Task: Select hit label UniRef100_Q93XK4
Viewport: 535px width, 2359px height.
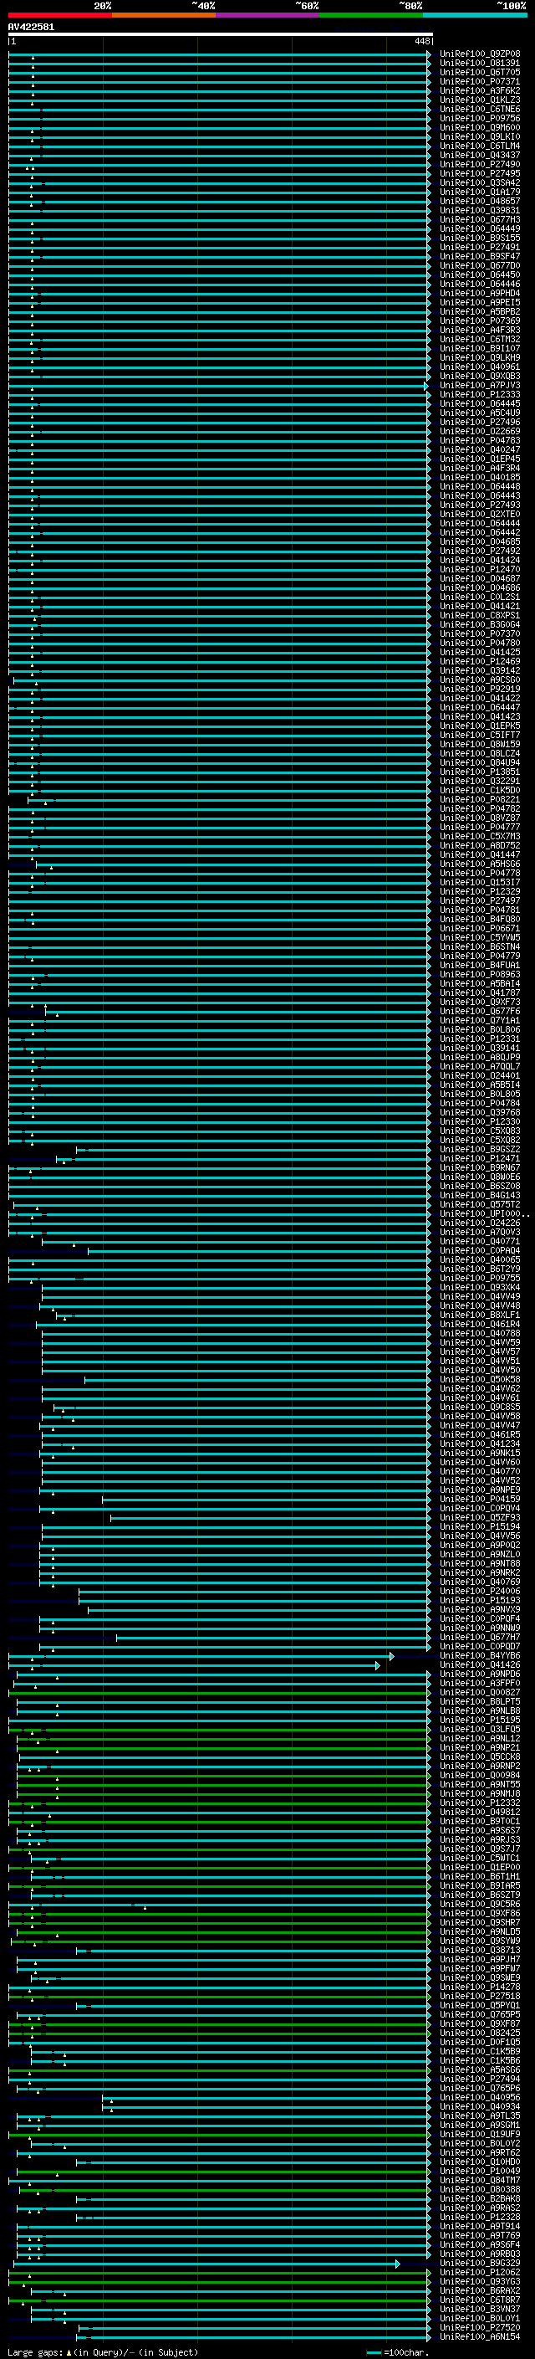Action: (x=480, y=1287)
